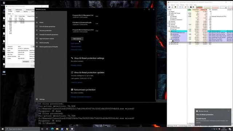Click the Check for updates link
Viewport: 233px width, 131px height.
pos(77,83)
